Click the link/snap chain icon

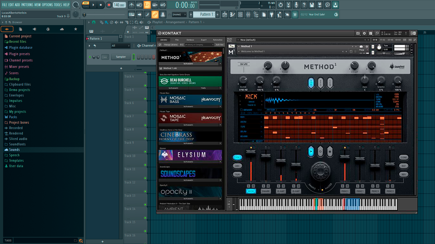tap(155, 14)
